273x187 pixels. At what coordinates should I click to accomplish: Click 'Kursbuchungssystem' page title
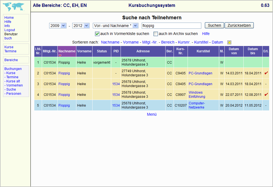[152, 6]
